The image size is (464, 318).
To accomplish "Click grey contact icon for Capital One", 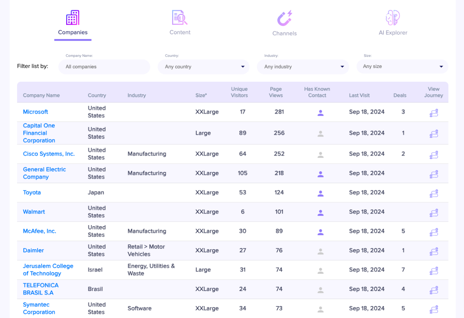I will (x=320, y=134).
